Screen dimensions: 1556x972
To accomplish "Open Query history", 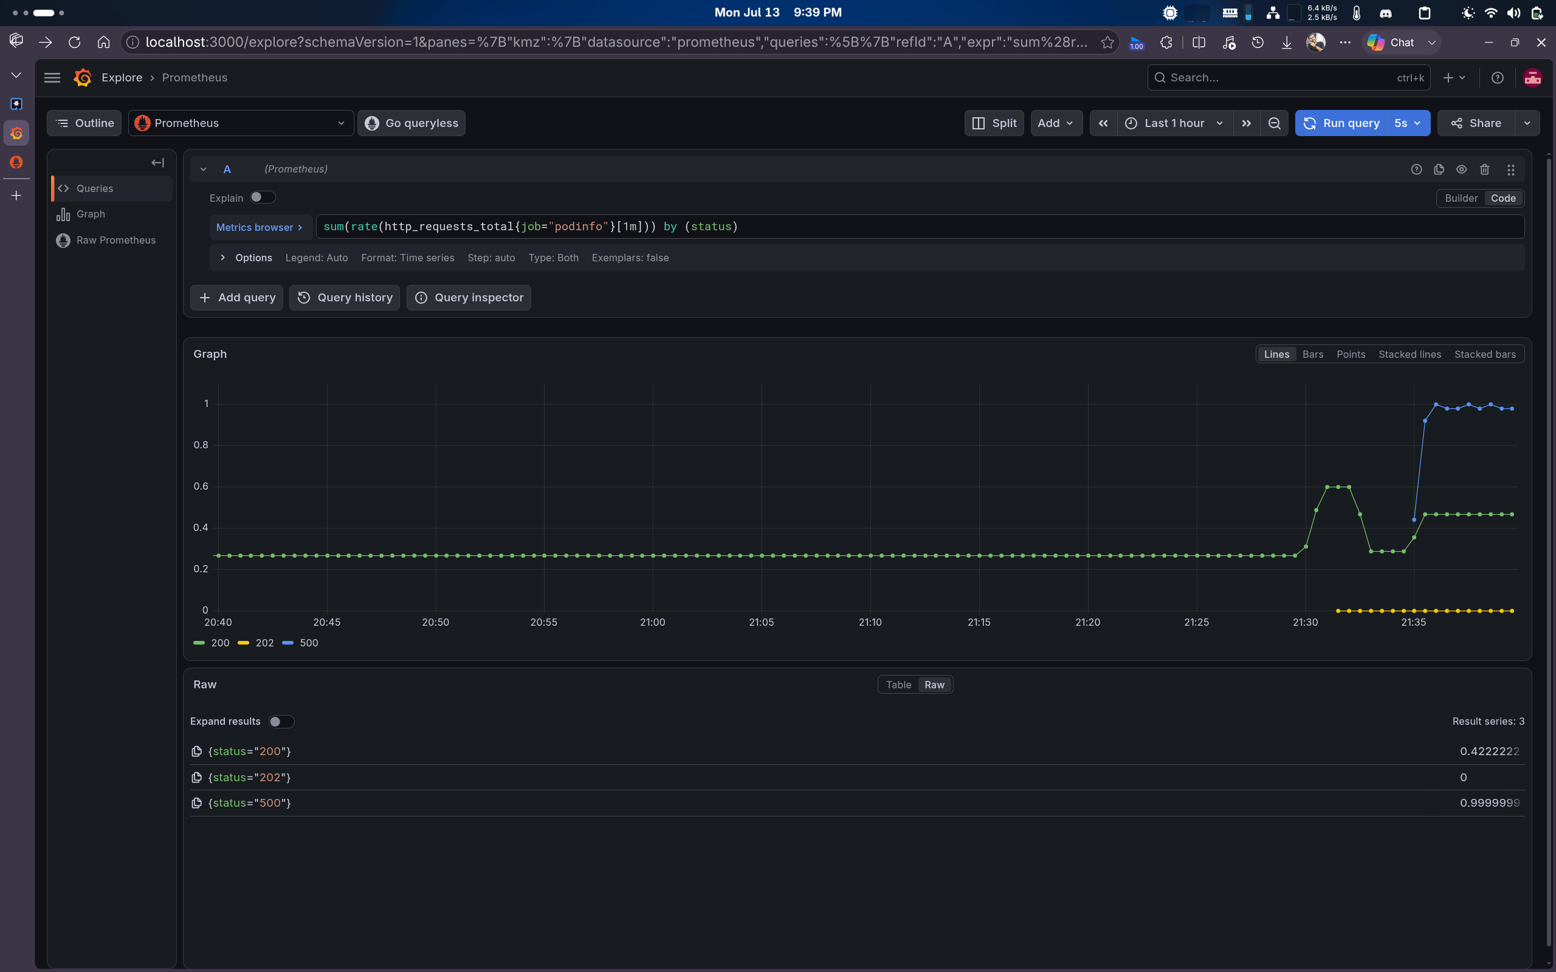I will pyautogui.click(x=345, y=298).
